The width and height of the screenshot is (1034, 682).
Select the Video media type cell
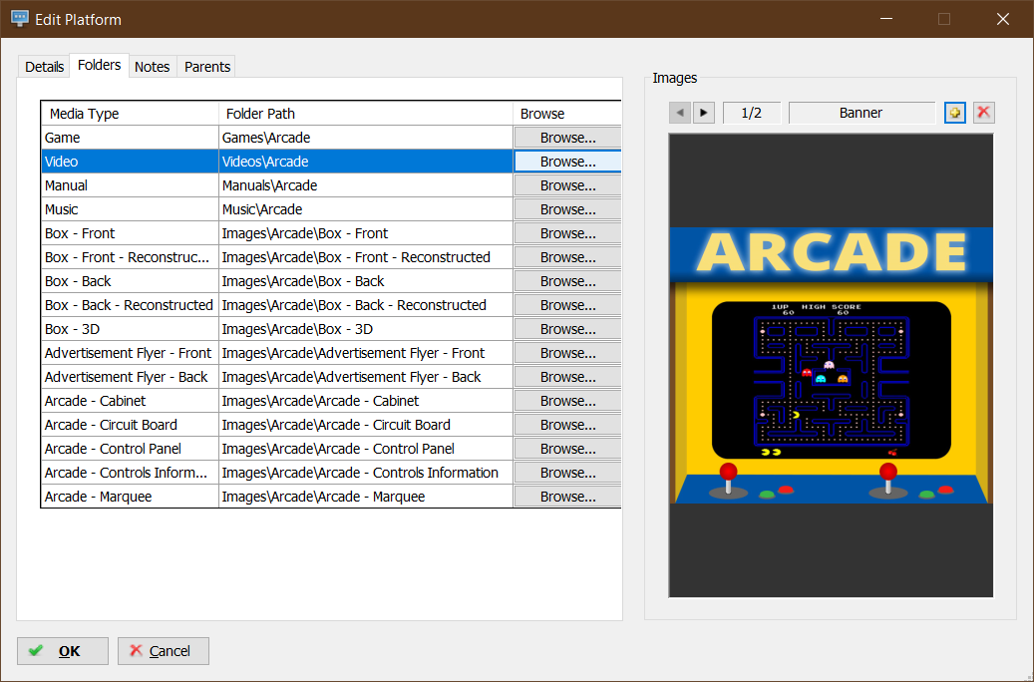click(130, 162)
